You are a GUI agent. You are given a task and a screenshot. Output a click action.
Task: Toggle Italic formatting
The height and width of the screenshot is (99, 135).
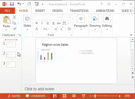point(42,23)
